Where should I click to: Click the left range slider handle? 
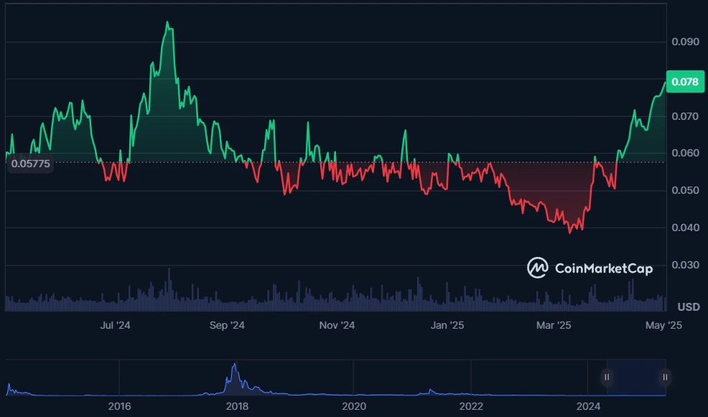click(x=607, y=377)
